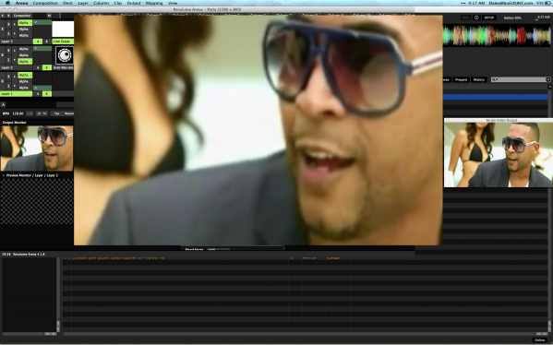Trigger the Line Scape clip thumbnail
The height and width of the screenshot is (345, 553).
tap(63, 29)
